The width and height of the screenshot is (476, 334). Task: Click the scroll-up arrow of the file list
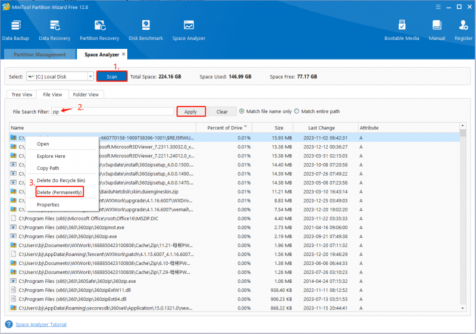pos(463,126)
